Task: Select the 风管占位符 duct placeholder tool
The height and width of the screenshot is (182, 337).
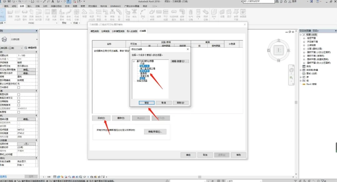Action: click(x=17, y=15)
